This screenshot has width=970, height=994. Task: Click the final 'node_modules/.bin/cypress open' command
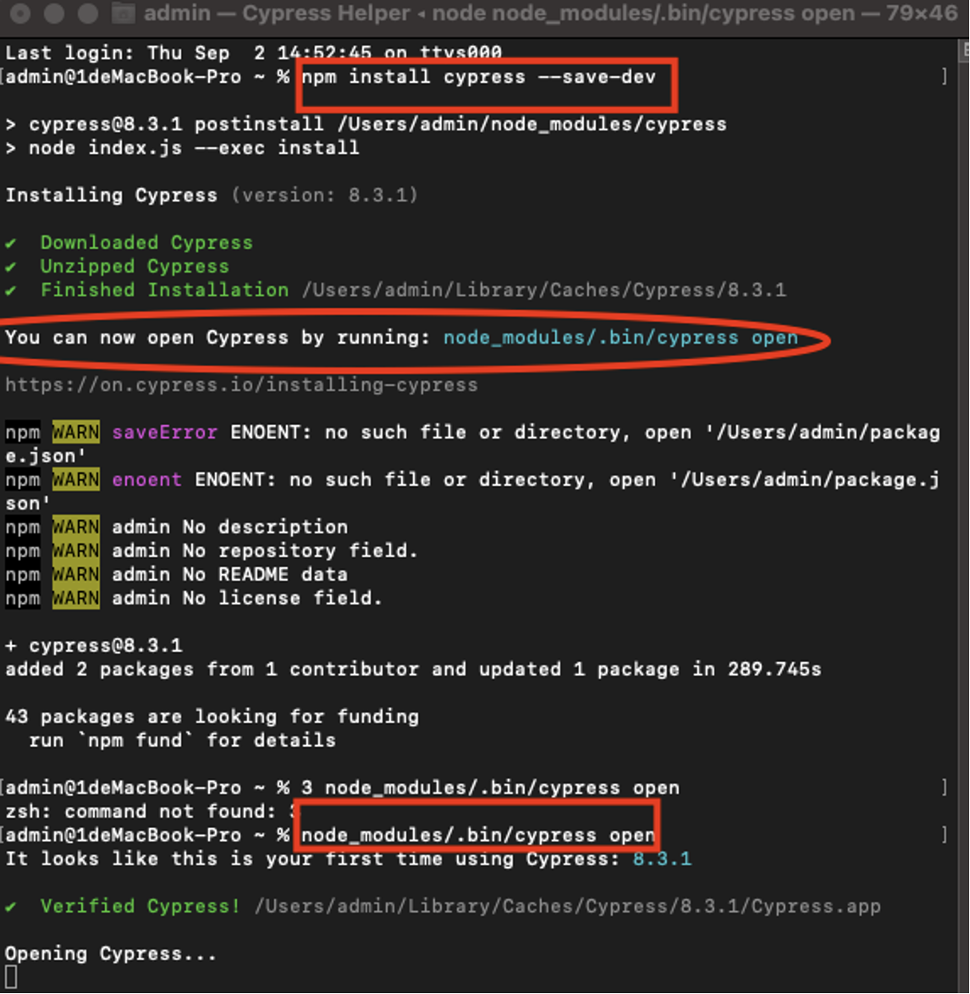[x=478, y=836]
